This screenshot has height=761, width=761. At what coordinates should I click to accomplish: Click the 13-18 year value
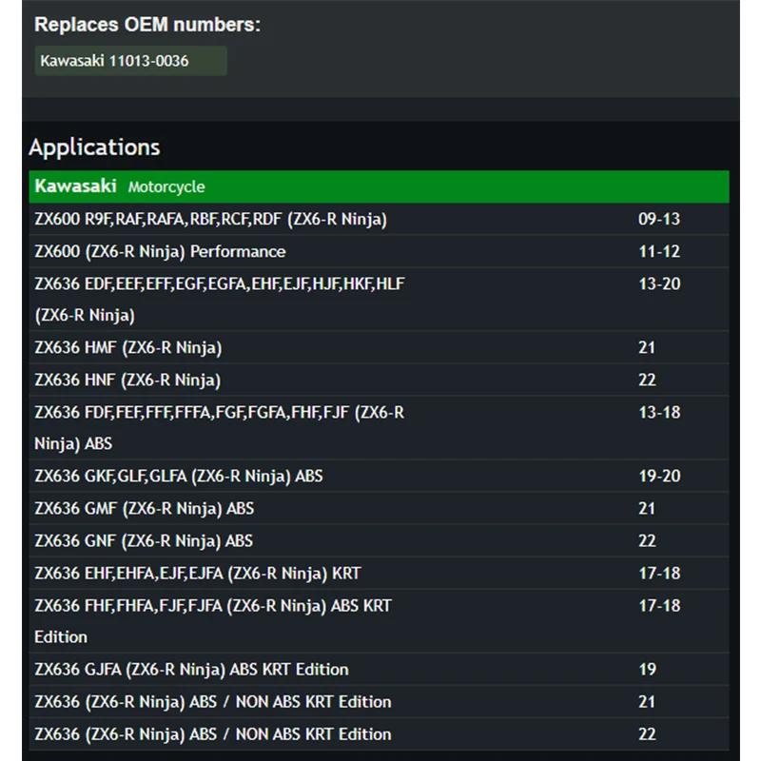(x=659, y=412)
